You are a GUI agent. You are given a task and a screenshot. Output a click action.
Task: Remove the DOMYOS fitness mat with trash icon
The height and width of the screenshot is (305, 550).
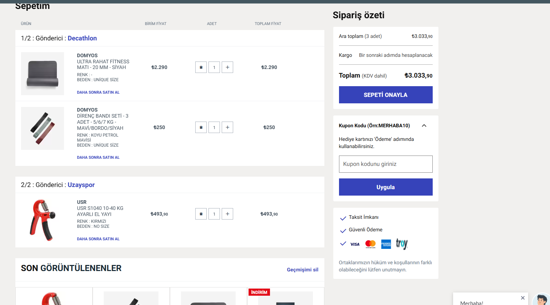201,67
